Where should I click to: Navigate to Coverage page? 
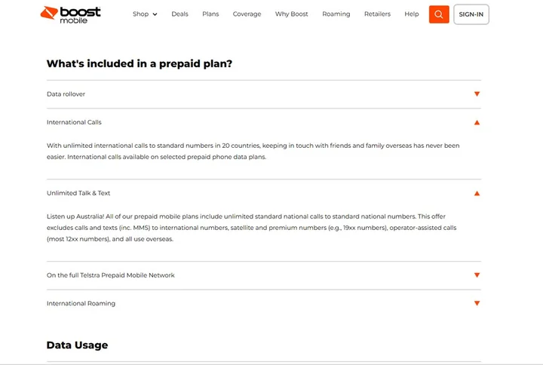point(247,14)
